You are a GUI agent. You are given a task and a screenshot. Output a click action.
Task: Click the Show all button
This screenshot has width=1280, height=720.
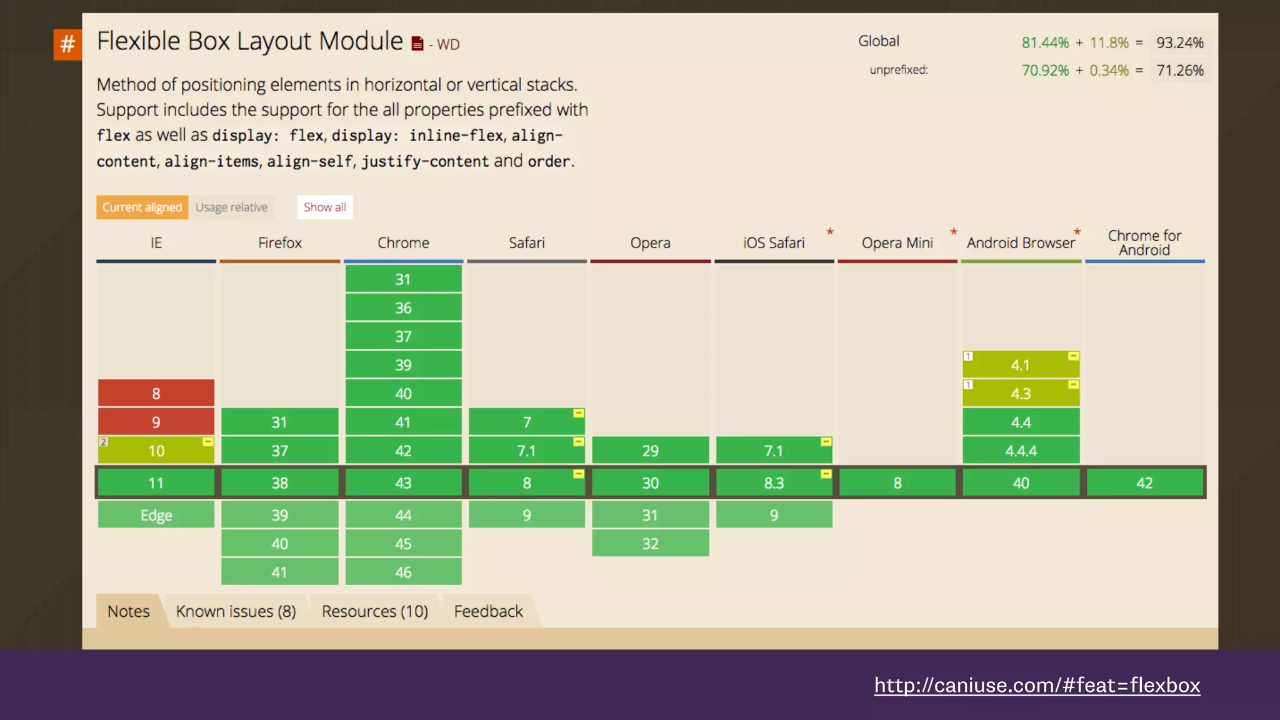pos(325,207)
